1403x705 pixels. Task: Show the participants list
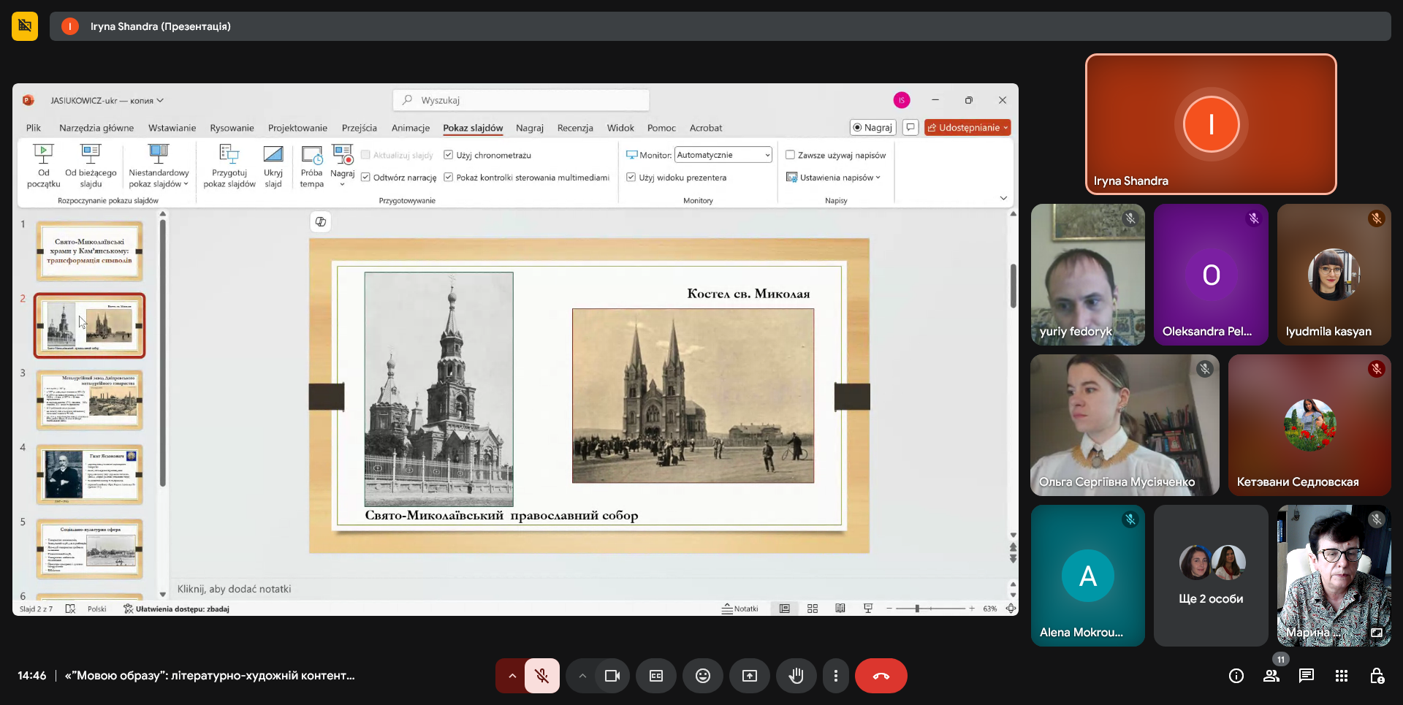(1271, 676)
